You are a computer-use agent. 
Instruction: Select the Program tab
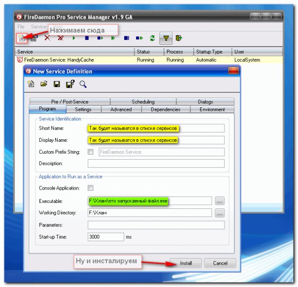48,109
